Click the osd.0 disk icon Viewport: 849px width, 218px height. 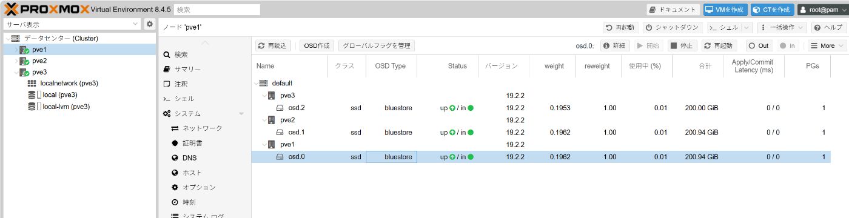tap(280, 157)
